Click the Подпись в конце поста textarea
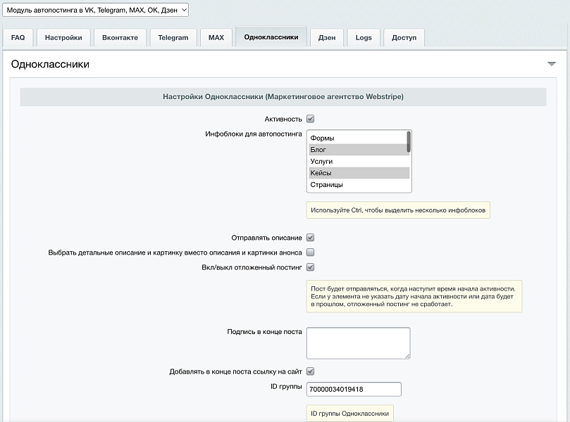This screenshot has width=570, height=422. click(359, 343)
